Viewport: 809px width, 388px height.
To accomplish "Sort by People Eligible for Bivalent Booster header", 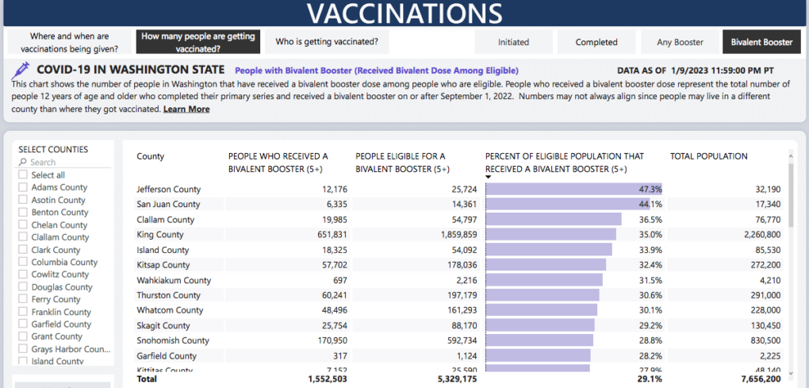I will pyautogui.click(x=402, y=162).
